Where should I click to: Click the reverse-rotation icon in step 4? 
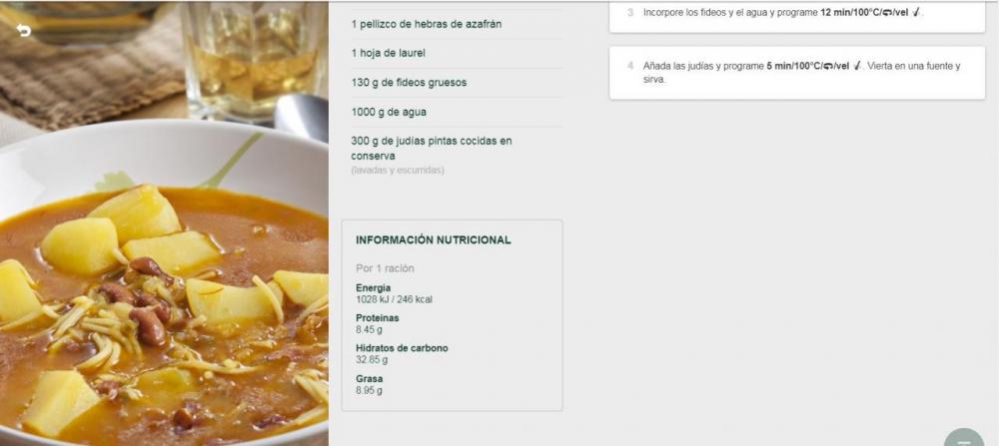point(827,66)
